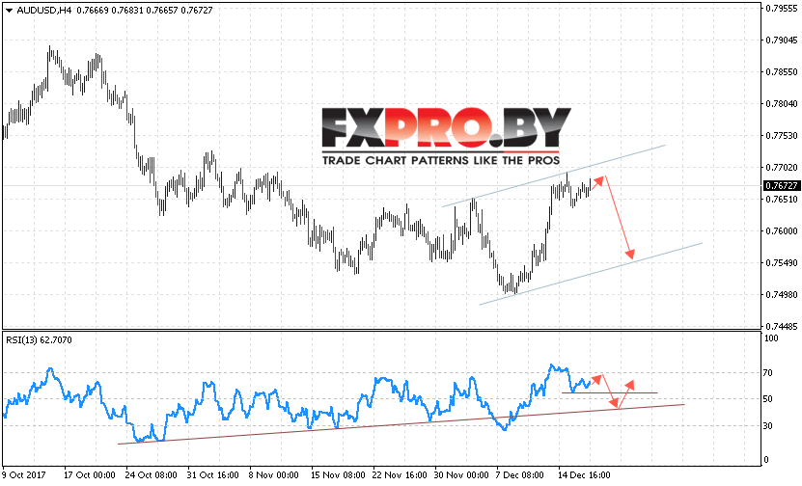
Task: Click the 14 Dec 16:00 time label
Action: (x=584, y=475)
